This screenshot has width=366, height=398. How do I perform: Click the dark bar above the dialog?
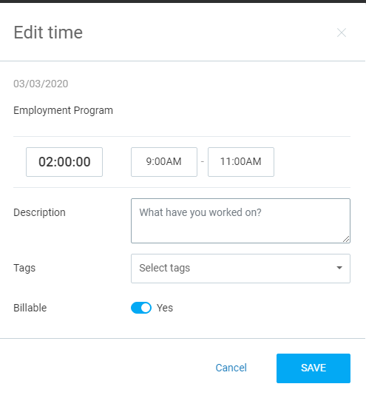(183, 1)
